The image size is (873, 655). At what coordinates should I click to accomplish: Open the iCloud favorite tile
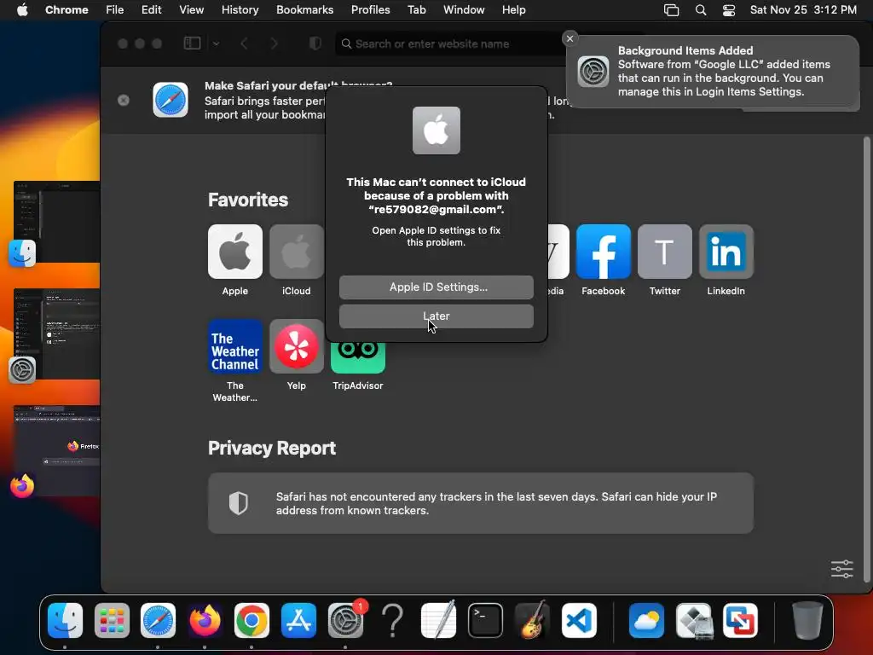click(x=296, y=252)
